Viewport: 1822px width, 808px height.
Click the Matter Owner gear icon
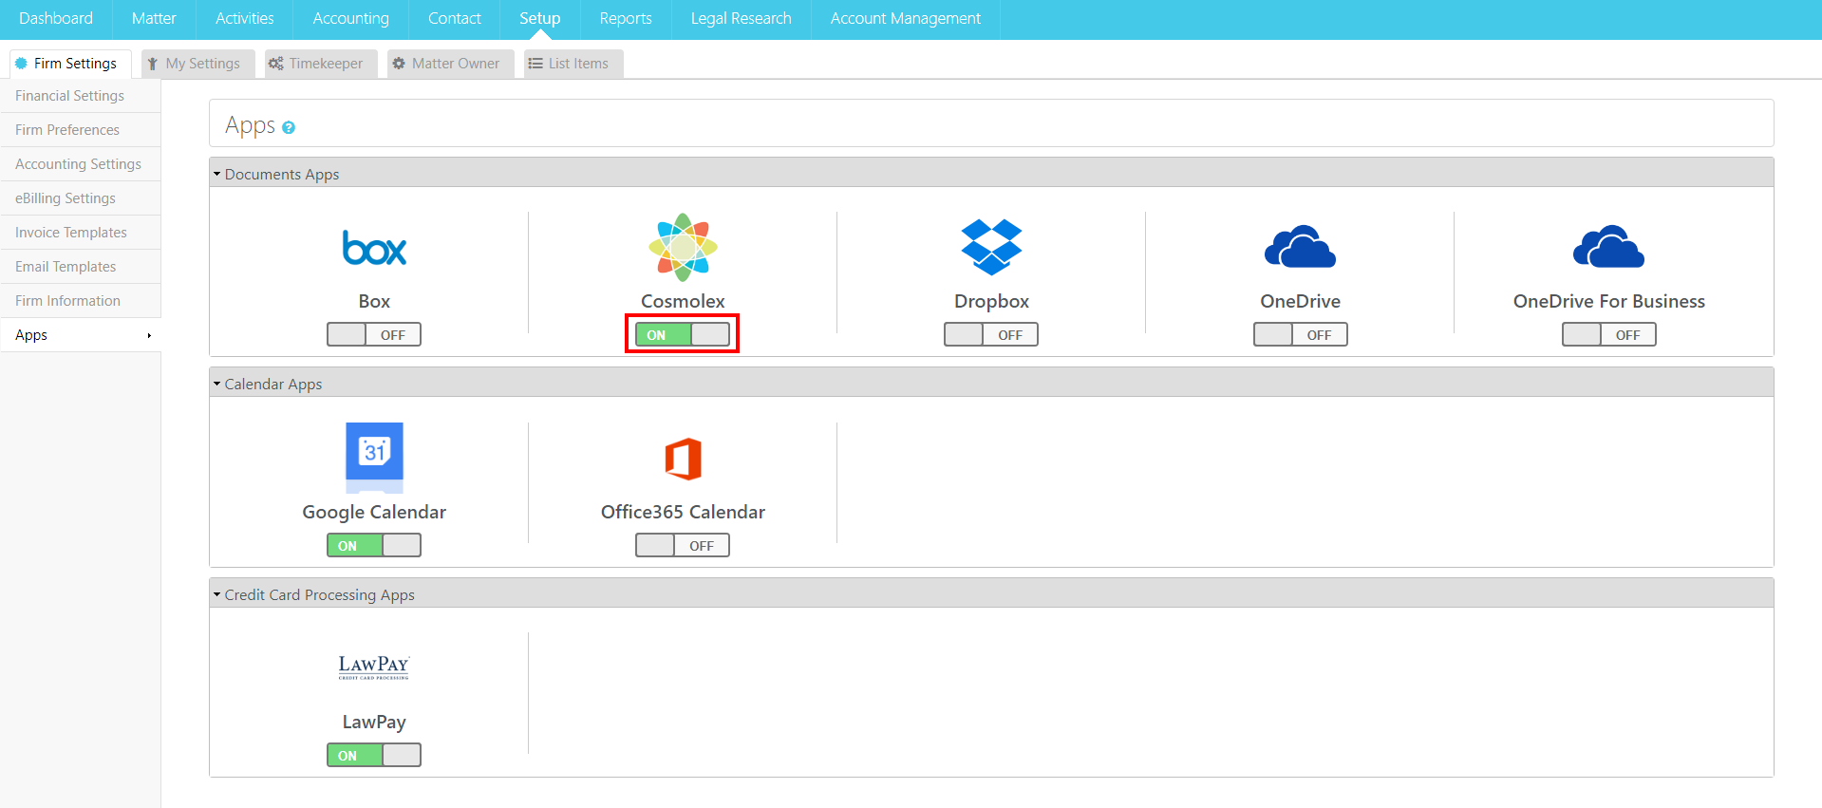[x=399, y=64]
